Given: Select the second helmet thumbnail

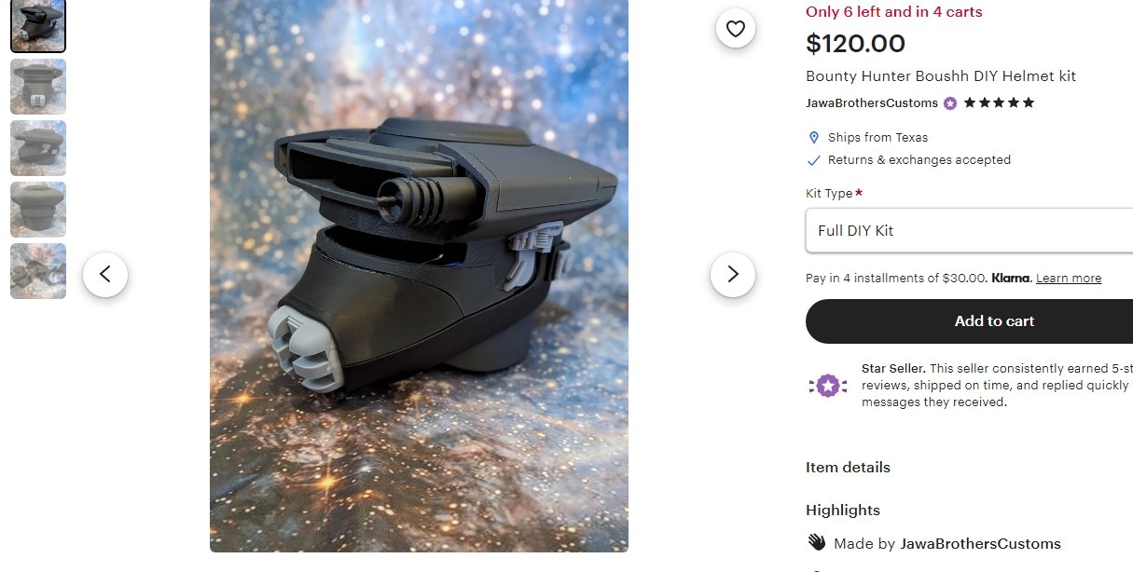Looking at the screenshot, I should coord(38,87).
